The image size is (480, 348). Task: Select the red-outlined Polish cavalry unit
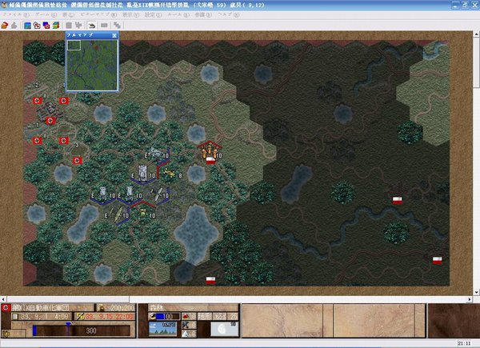point(210,151)
